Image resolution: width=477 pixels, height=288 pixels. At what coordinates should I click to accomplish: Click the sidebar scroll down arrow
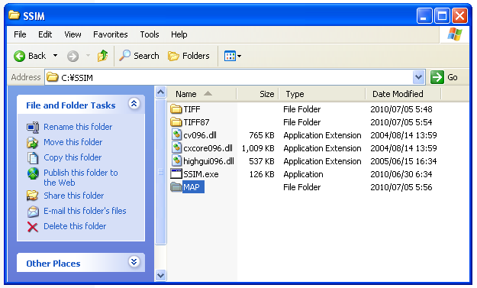[x=160, y=276]
